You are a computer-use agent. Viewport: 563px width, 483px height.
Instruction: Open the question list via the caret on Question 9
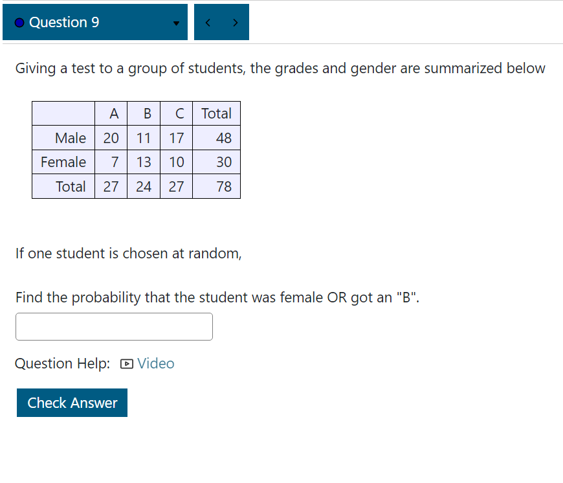[x=175, y=23]
